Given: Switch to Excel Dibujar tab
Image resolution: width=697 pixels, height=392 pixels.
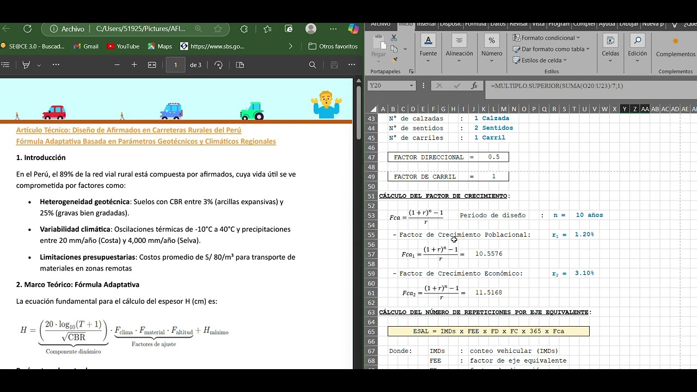Looking at the screenshot, I should 628,24.
